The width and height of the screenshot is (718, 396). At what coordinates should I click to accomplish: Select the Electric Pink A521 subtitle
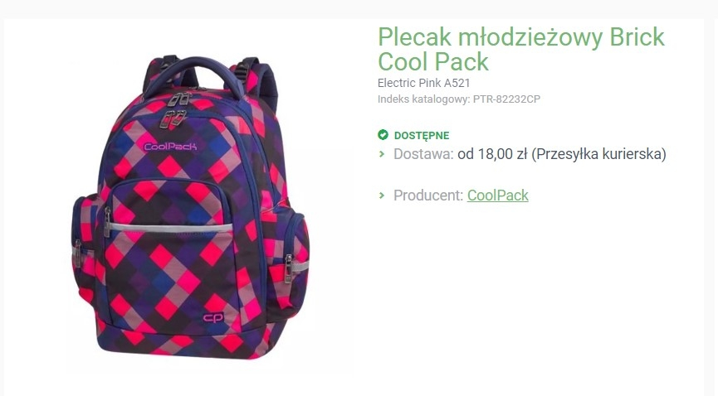(423, 83)
